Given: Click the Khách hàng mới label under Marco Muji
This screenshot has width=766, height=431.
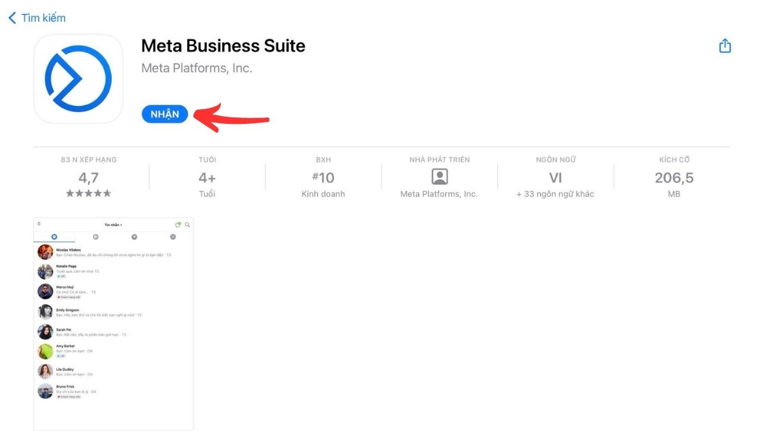Looking at the screenshot, I should point(70,298).
